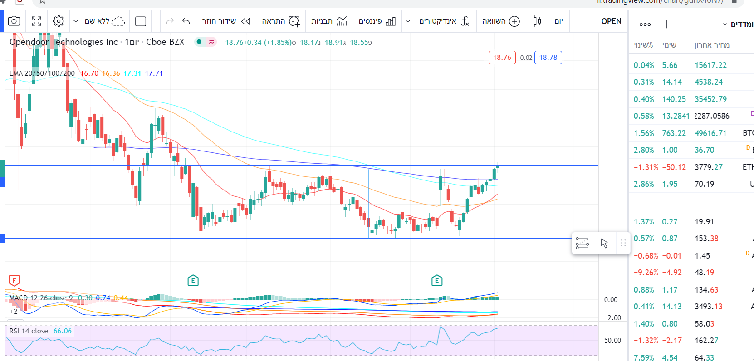Change the candle chart style icon
754x361 pixels.
(x=537, y=21)
